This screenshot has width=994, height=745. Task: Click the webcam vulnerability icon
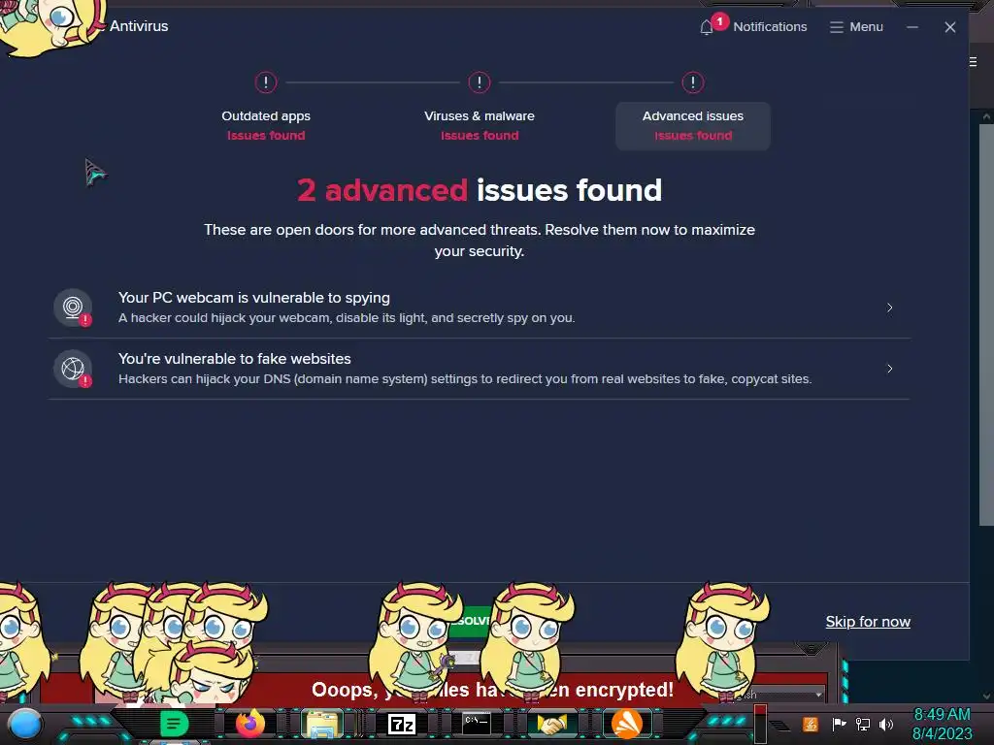pyautogui.click(x=73, y=308)
